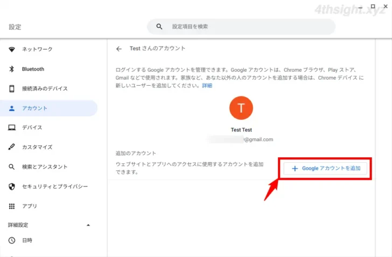Image resolution: width=392 pixels, height=257 pixels.
Task: Click the @gmail.com email address
Action: pyautogui.click(x=258, y=140)
